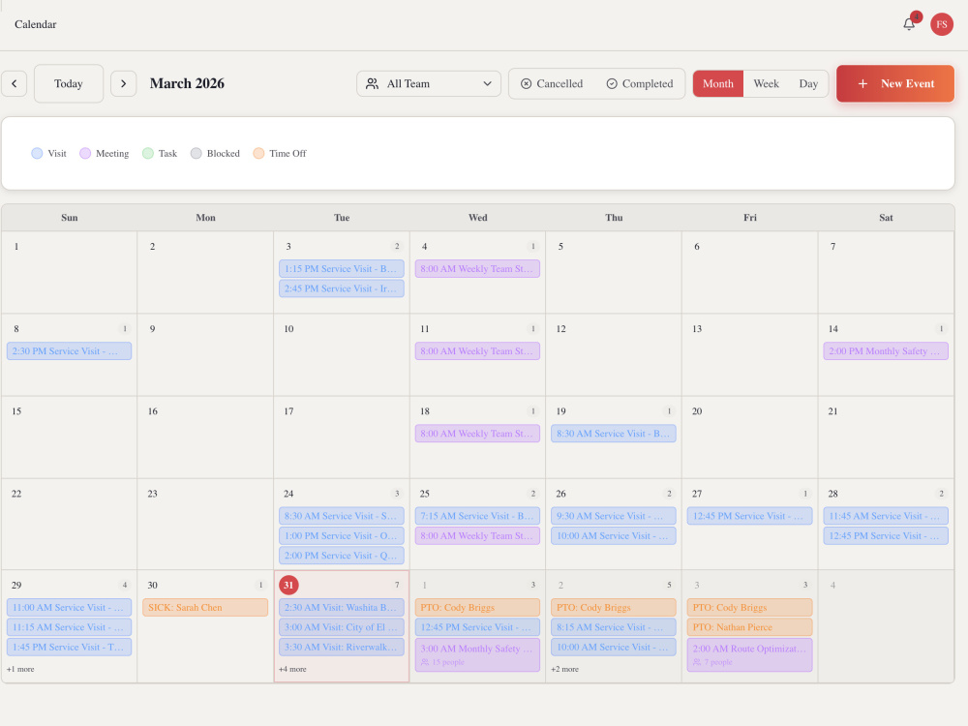Open PTO: Cody Briggs on April 1
The width and height of the screenshot is (968, 726).
pos(477,608)
